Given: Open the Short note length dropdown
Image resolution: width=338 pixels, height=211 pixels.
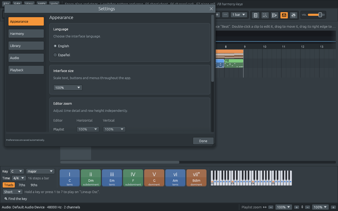Looking at the screenshot, I should [x=13, y=192].
